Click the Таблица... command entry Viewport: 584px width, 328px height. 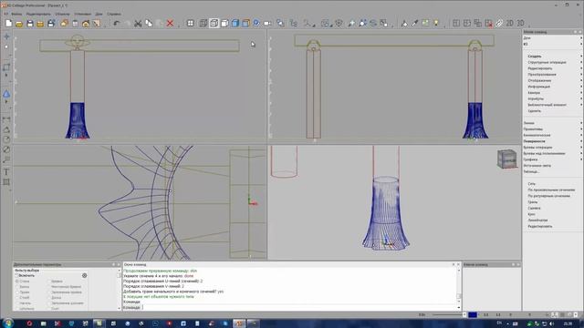[531, 172]
